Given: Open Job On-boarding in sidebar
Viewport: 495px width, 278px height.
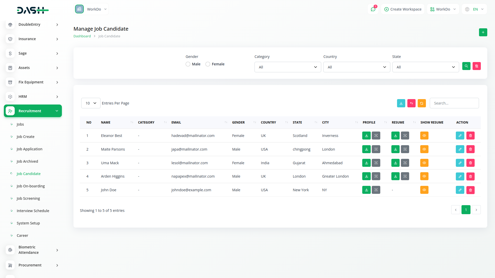Looking at the screenshot, I should [31, 186].
